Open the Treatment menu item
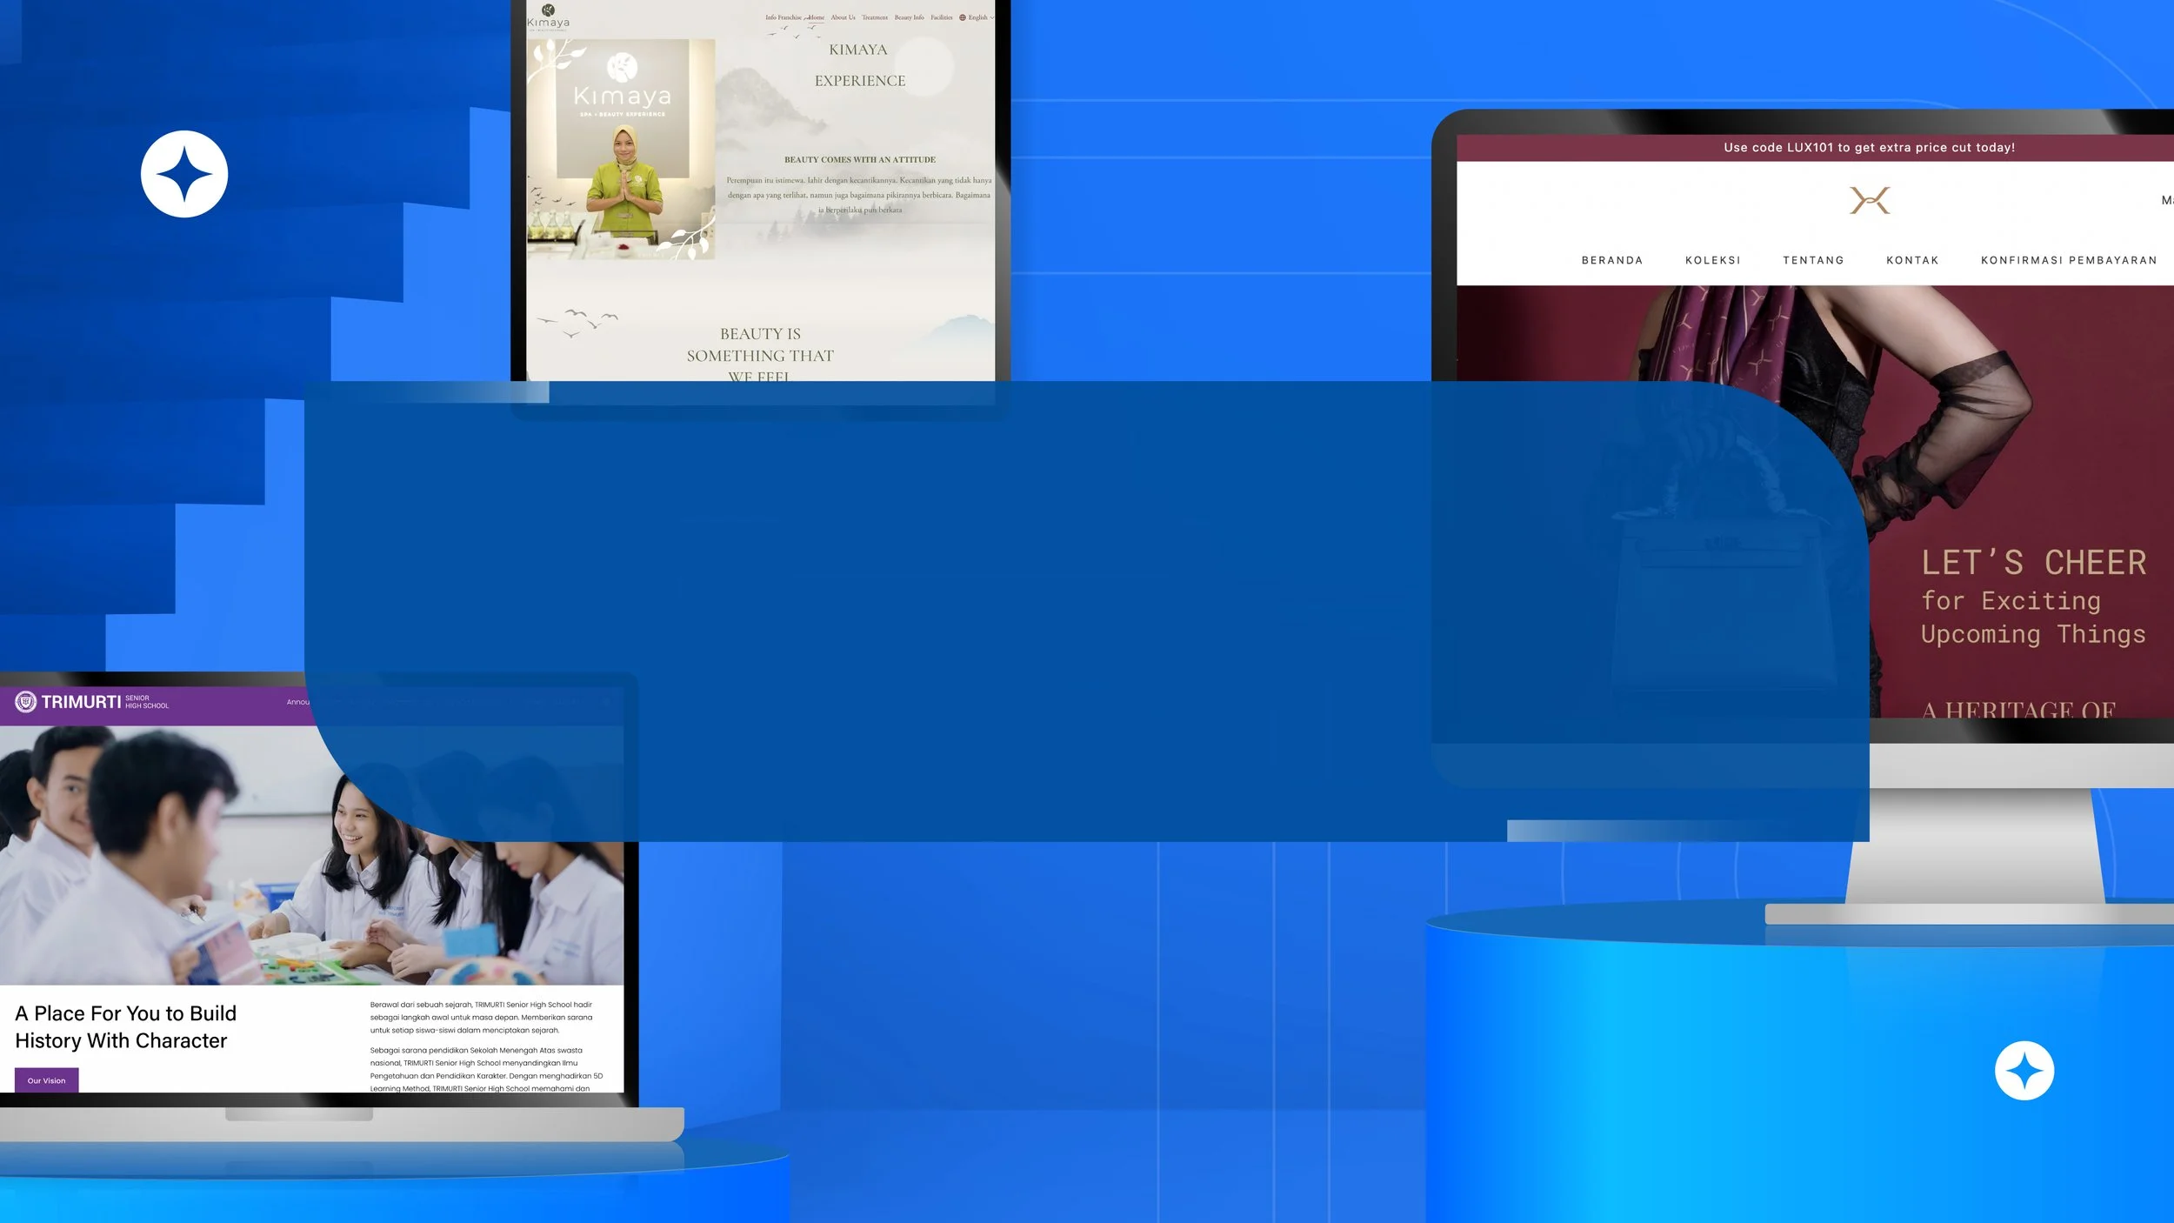 875,17
